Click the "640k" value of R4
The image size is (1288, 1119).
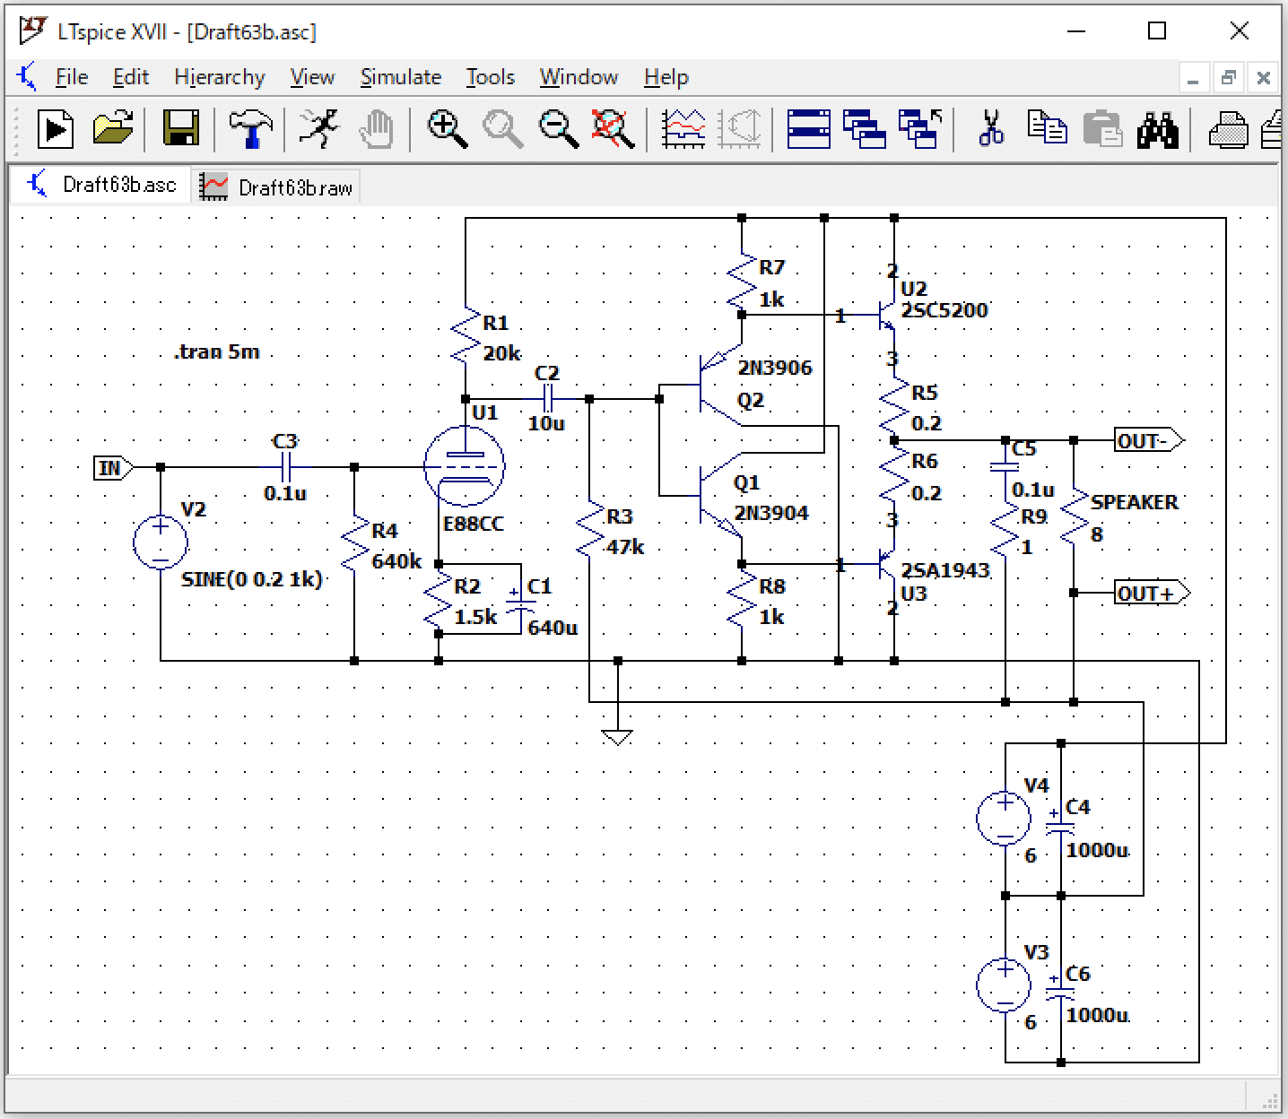pyautogui.click(x=396, y=561)
